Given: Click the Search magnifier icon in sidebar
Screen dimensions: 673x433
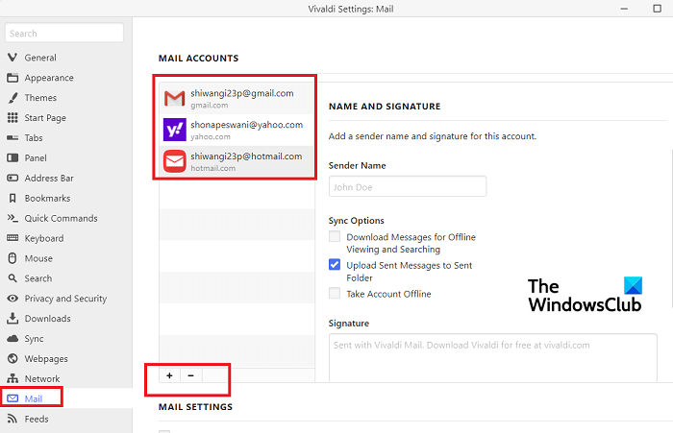Looking at the screenshot, I should point(12,278).
